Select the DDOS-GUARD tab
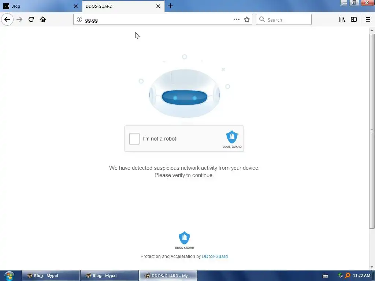Viewport: 375px width, 281px height. click(123, 6)
